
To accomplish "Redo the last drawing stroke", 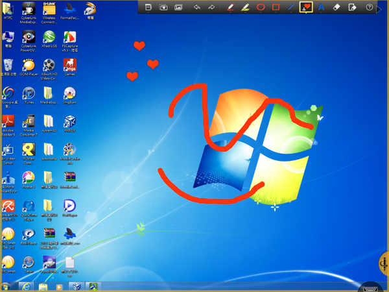I will point(211,7).
